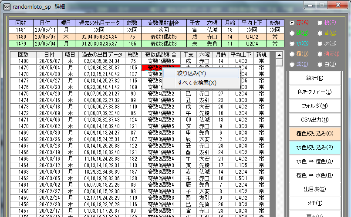Click the 六曜 column header in the list
The width and height of the screenshot is (351, 217).
pyautogui.click(x=204, y=55)
